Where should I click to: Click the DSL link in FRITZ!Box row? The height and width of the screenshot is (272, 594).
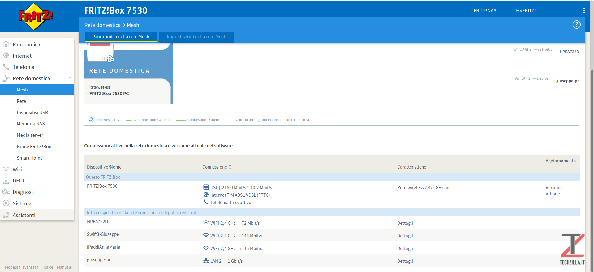[x=214, y=187]
